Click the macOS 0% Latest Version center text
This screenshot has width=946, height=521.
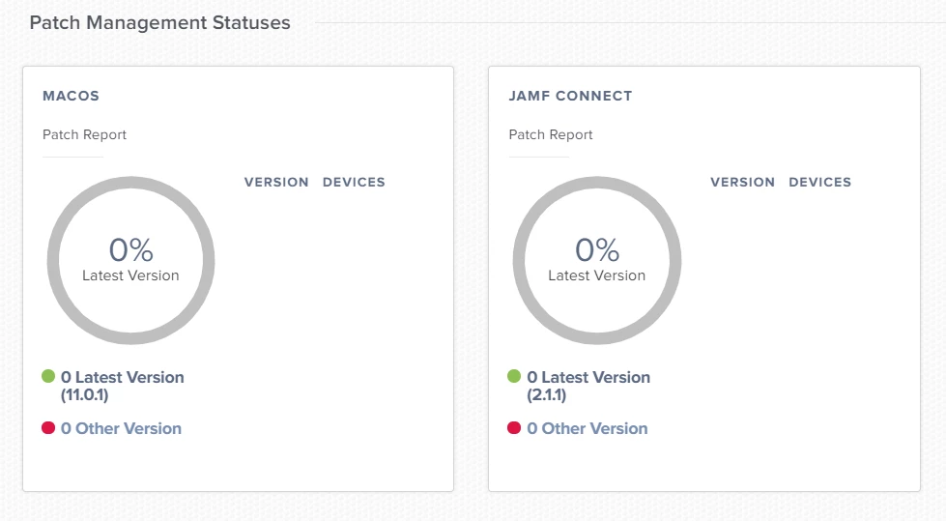(130, 260)
